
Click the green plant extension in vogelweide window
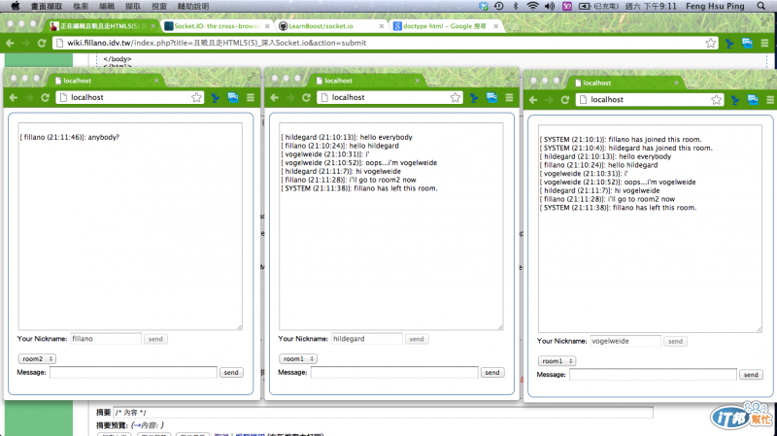click(735, 100)
